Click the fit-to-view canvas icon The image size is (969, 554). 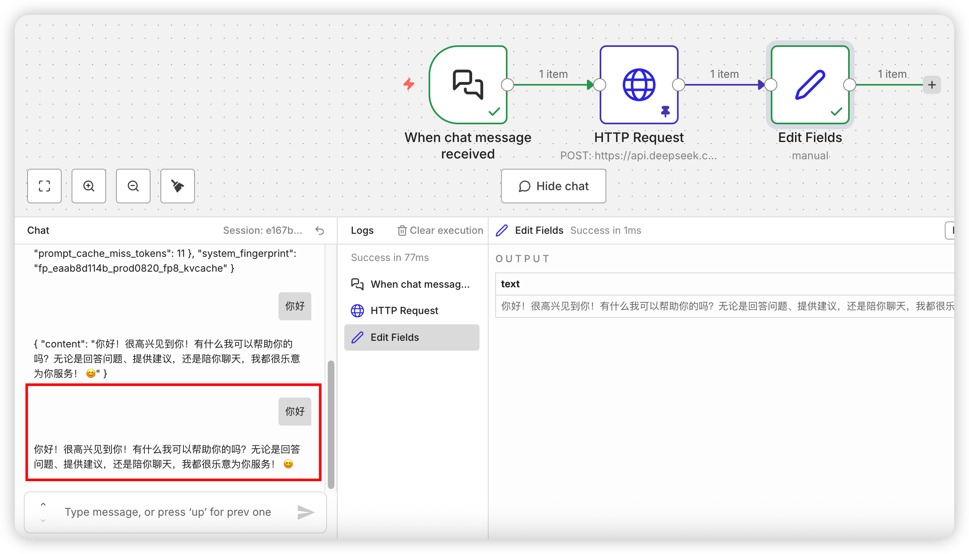click(44, 186)
